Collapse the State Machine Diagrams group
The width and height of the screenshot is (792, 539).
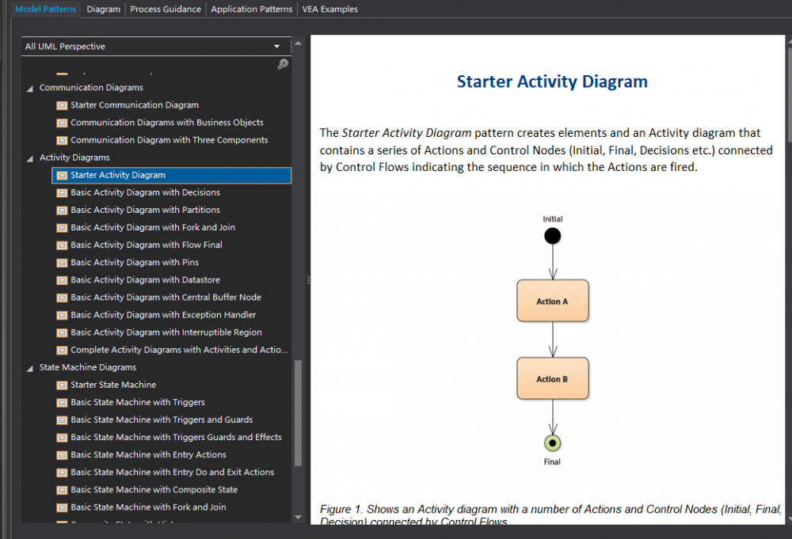click(29, 367)
